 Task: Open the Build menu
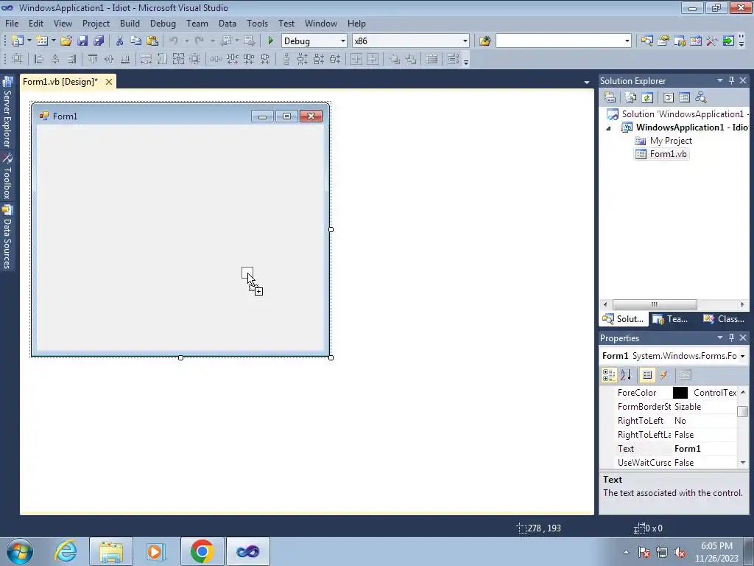tap(130, 23)
